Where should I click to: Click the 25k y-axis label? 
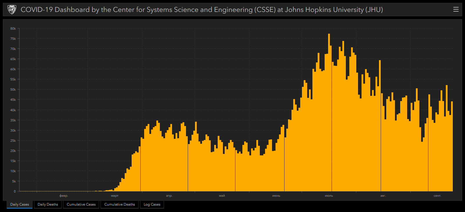click(x=13, y=141)
